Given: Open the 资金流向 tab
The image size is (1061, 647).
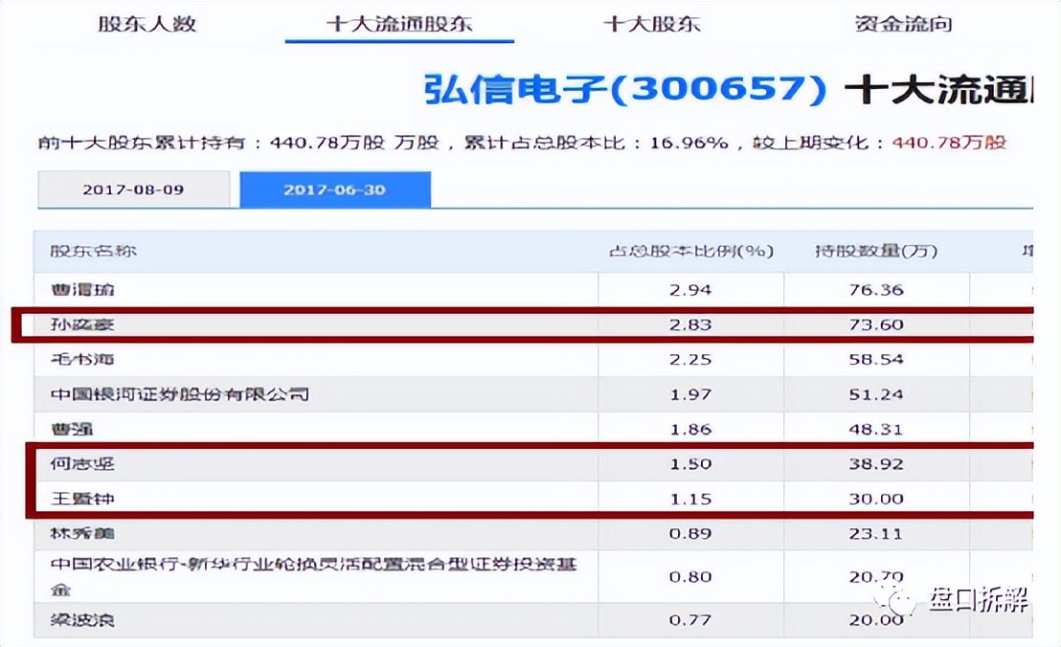Looking at the screenshot, I should pos(901,24).
